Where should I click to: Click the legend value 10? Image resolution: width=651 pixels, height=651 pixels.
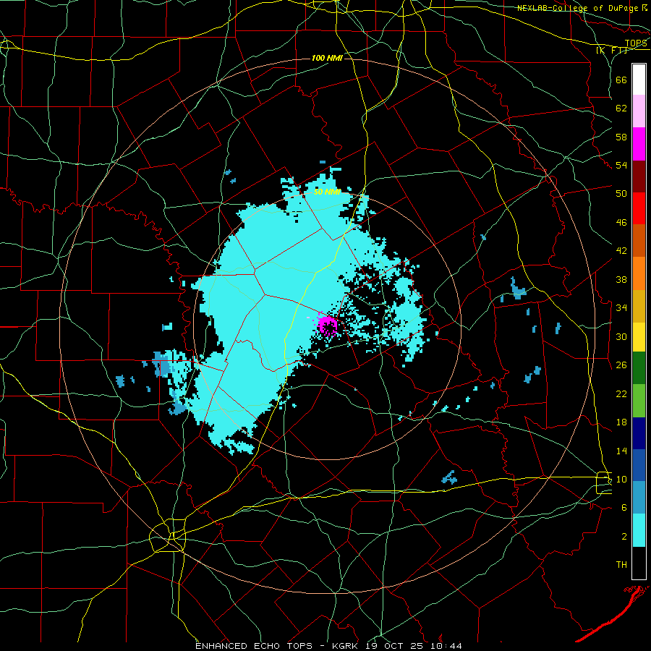621,479
